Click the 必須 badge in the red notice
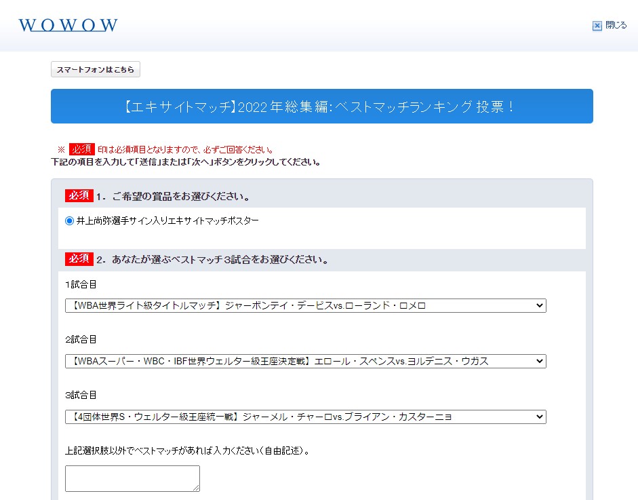 pyautogui.click(x=81, y=149)
